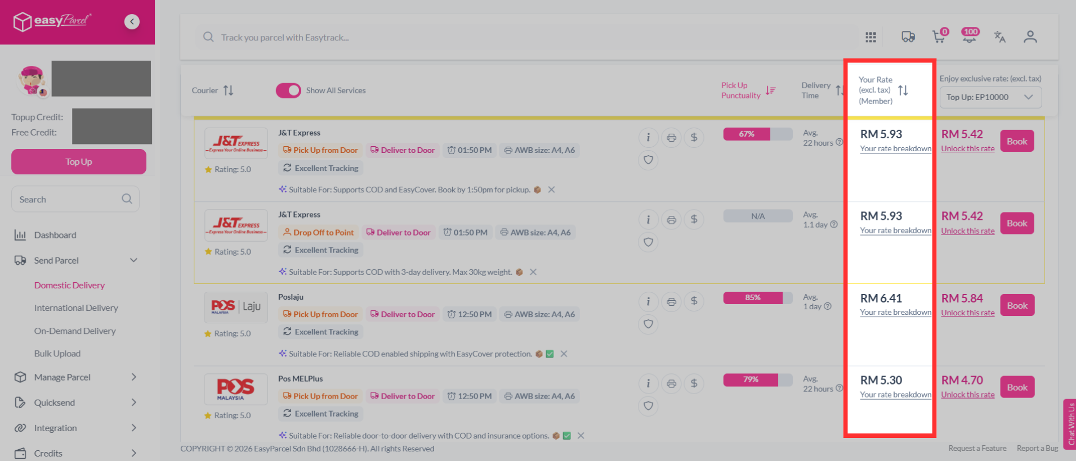The width and height of the screenshot is (1076, 461).
Task: Click the Top Up button in sidebar
Action: (x=79, y=162)
